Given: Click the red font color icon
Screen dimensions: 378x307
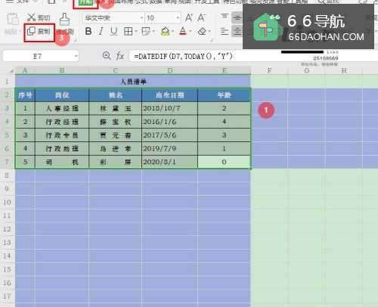Looking at the screenshot, I should (183, 32).
